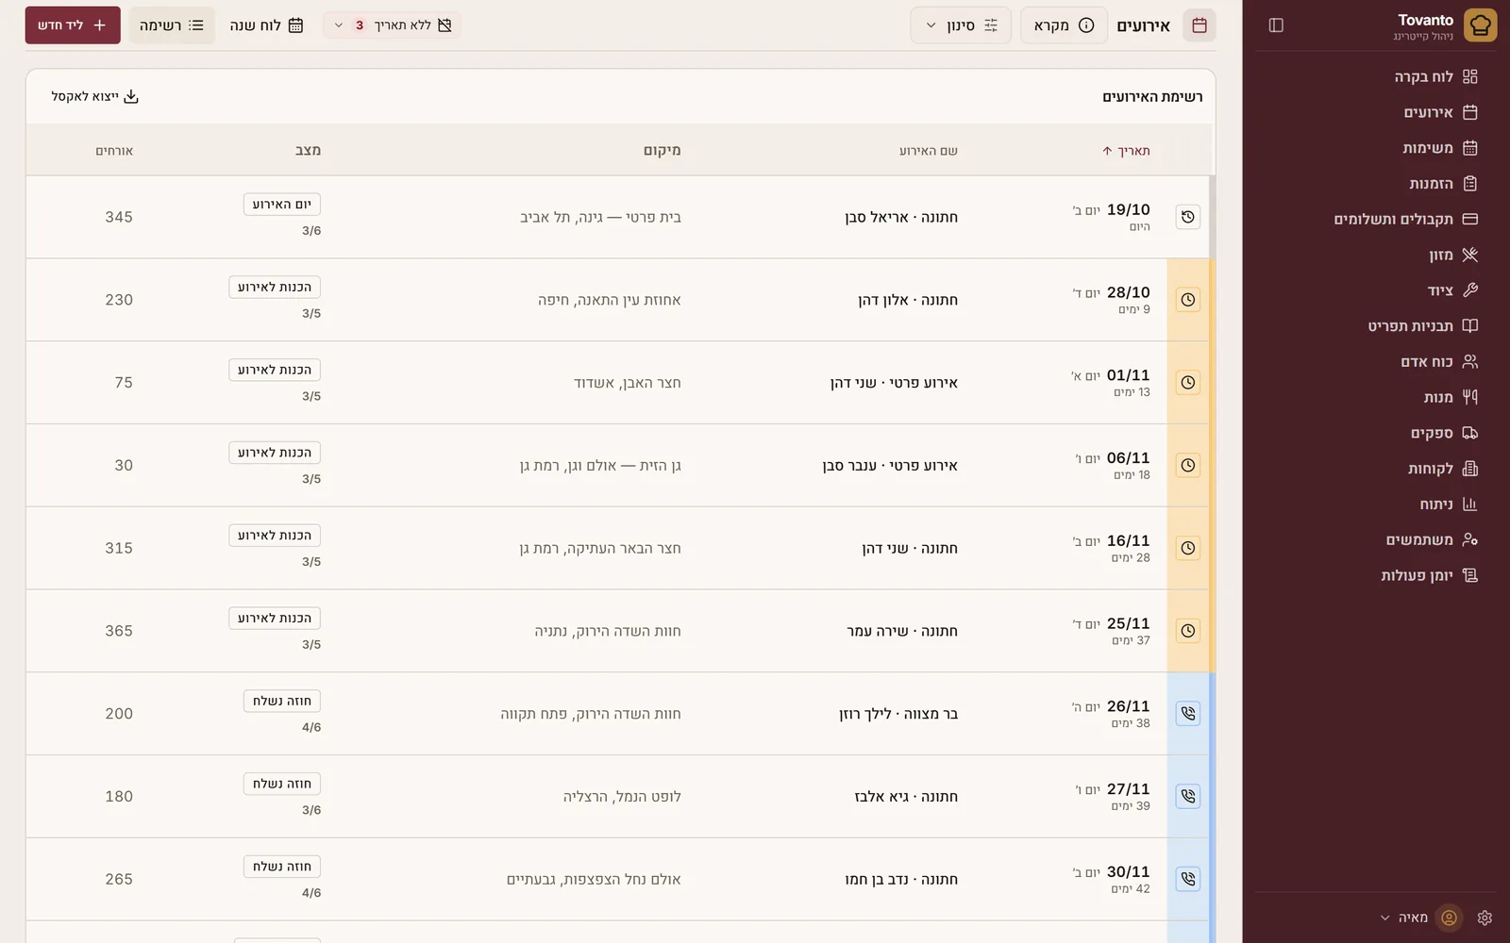This screenshot has width=1510, height=943.
Task: Click the event name בר מצווה · לילך רוזן
Action: pyautogui.click(x=898, y=714)
